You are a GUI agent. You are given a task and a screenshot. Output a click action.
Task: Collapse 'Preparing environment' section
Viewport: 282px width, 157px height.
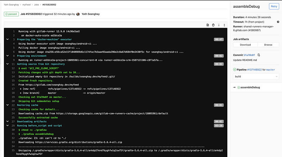(7, 56)
